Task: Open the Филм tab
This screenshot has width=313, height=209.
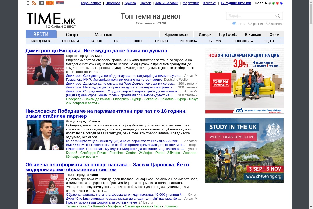Action: coord(274,34)
